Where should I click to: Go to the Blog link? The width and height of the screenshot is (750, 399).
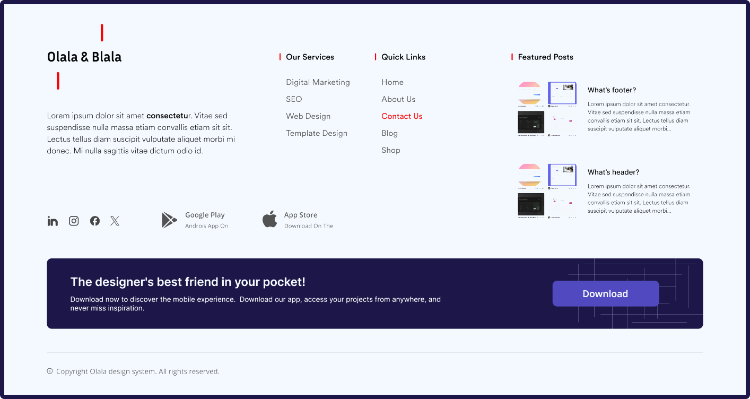click(x=389, y=133)
